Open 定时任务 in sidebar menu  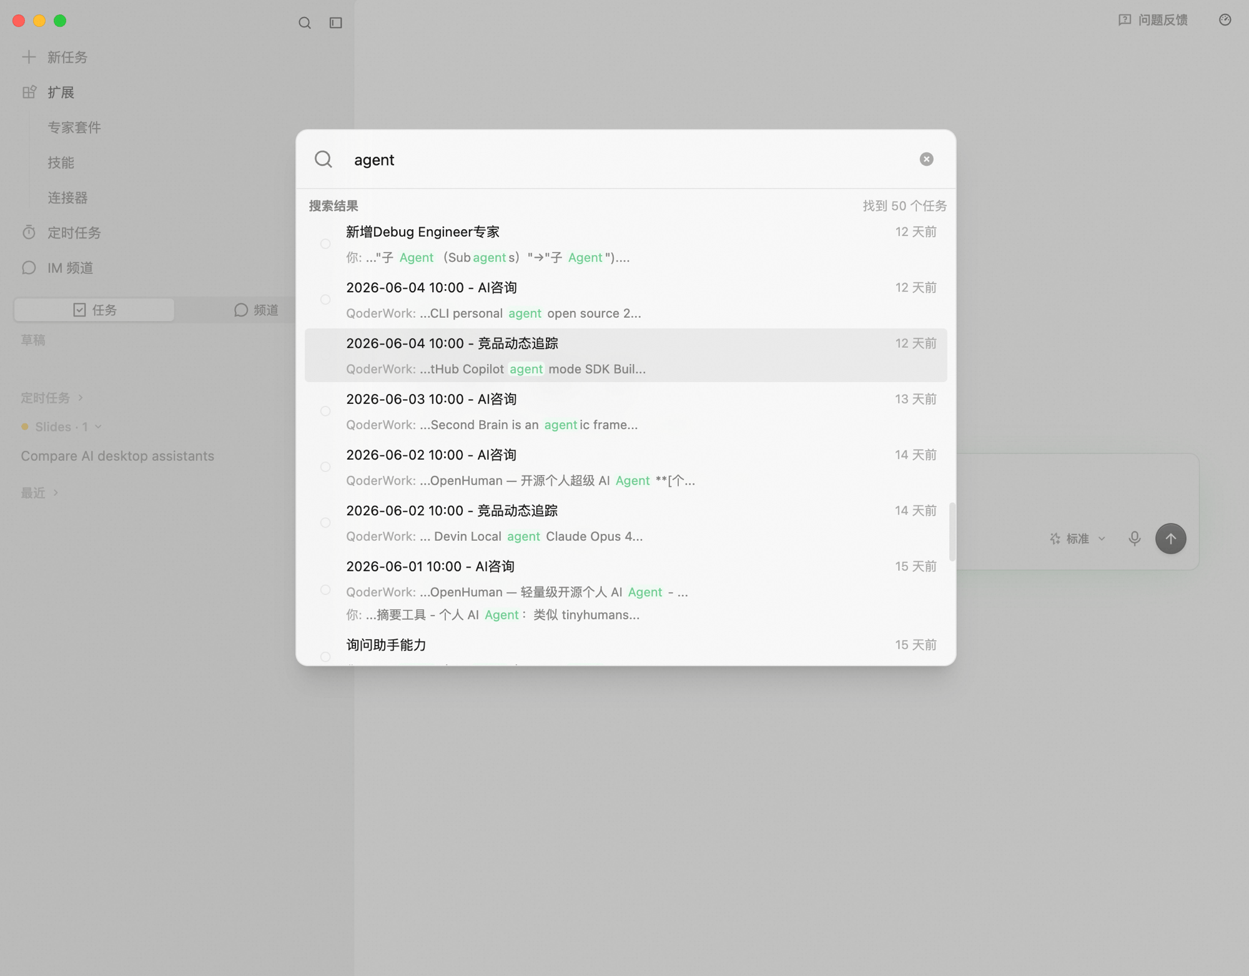[74, 233]
